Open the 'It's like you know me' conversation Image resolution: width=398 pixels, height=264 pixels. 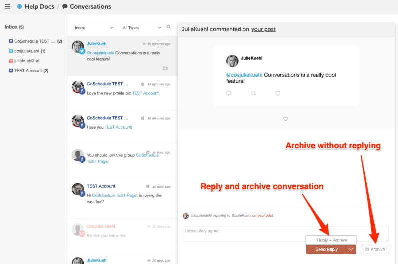pyautogui.click(x=122, y=235)
